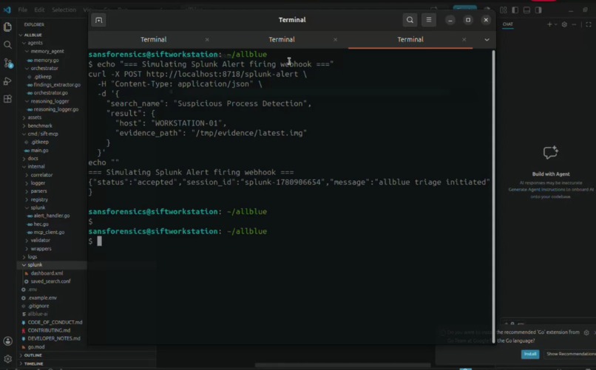Screen dimensions: 596x370
Task: Open DEVELOPER_NOTES.md file
Action: [53, 338]
